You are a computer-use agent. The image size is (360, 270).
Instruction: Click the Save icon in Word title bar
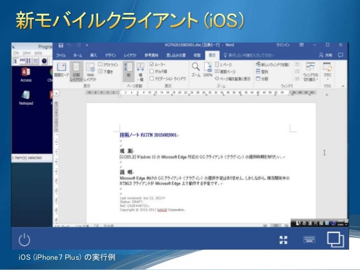click(x=60, y=46)
